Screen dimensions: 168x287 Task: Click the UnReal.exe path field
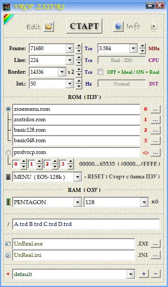click(74, 244)
